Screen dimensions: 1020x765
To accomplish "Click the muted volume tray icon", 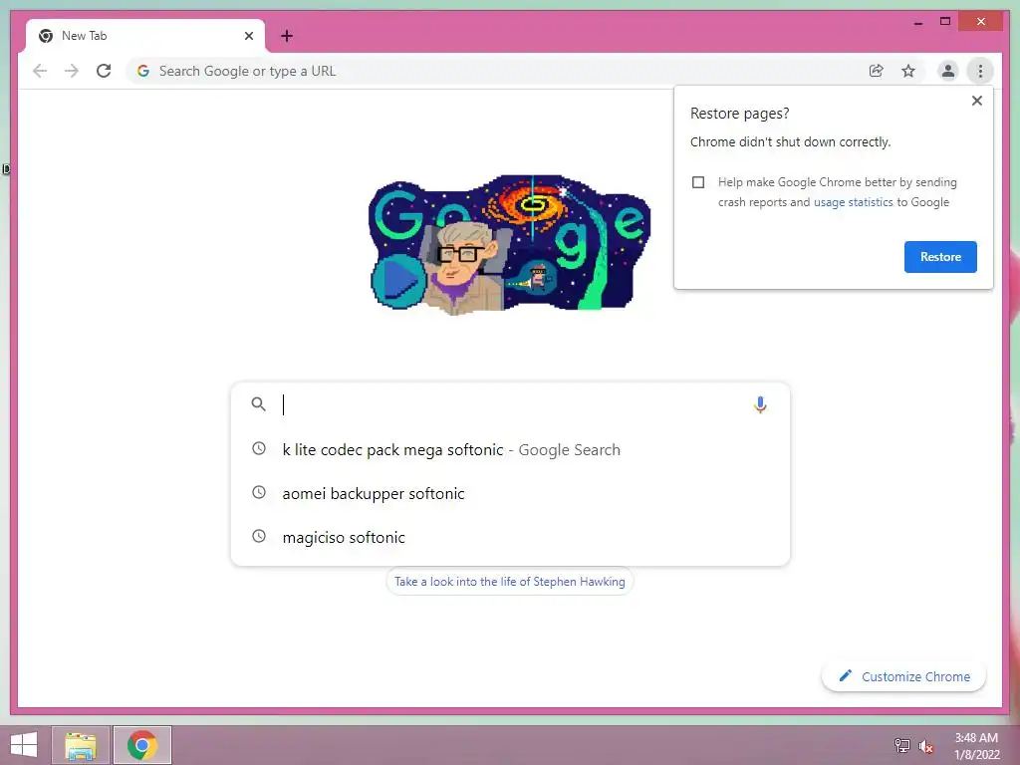I will tap(925, 746).
